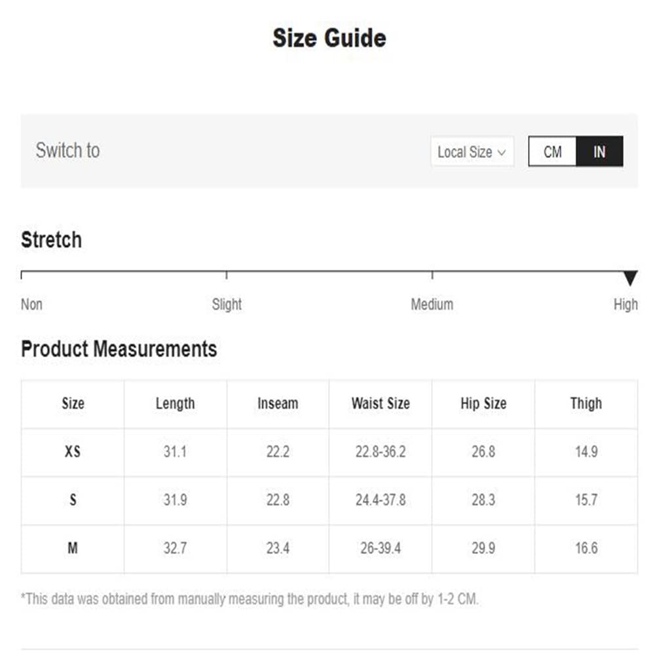Click the Waist Size column header
Image resolution: width=655 pixels, height=655 pixels.
tap(381, 403)
